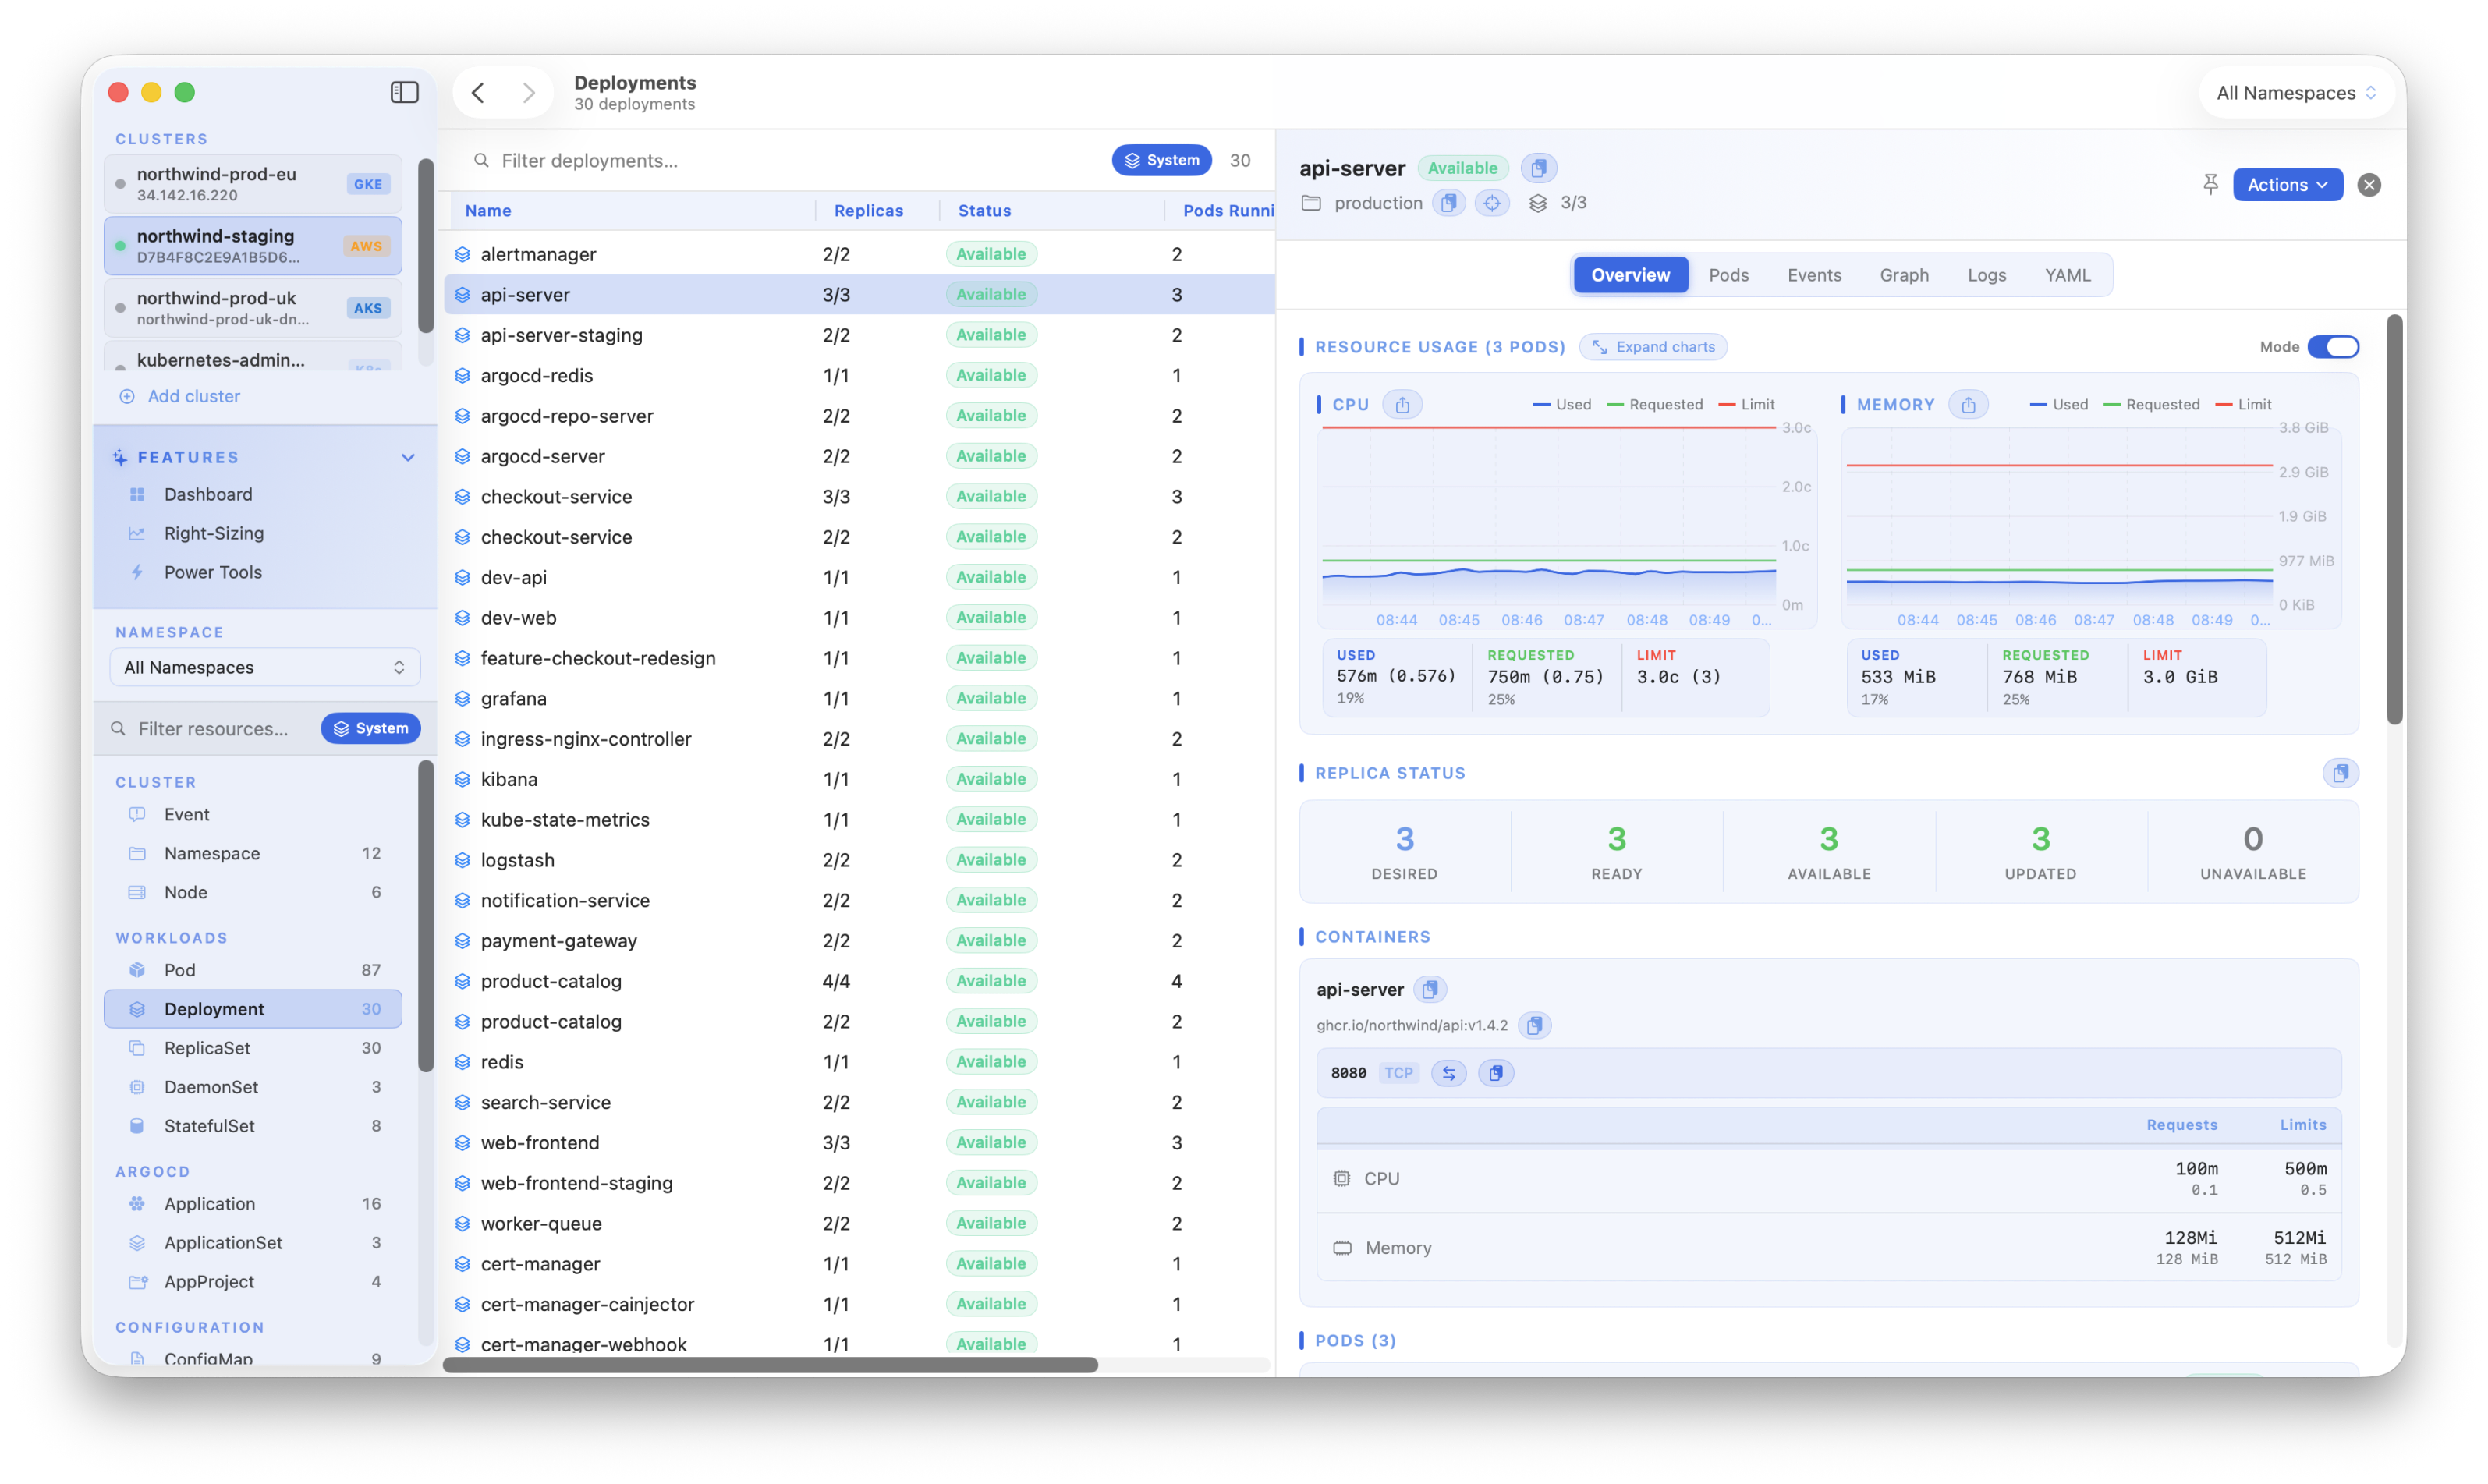The height and width of the screenshot is (1484, 2488).
Task: Open the ArgoCD Application list
Action: pyautogui.click(x=253, y=1204)
